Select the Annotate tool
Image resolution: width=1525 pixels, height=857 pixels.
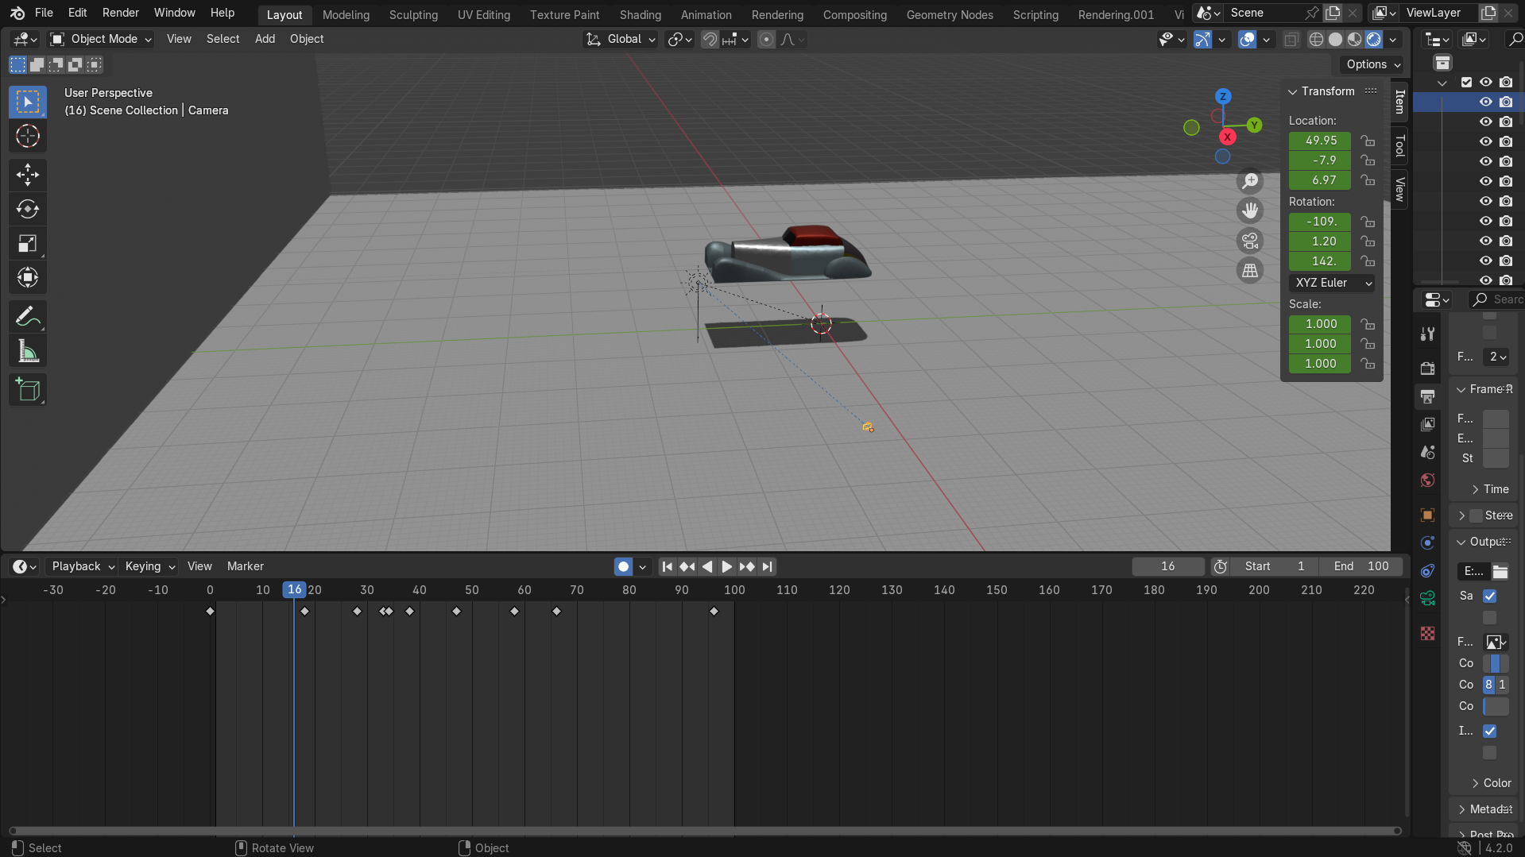click(28, 317)
